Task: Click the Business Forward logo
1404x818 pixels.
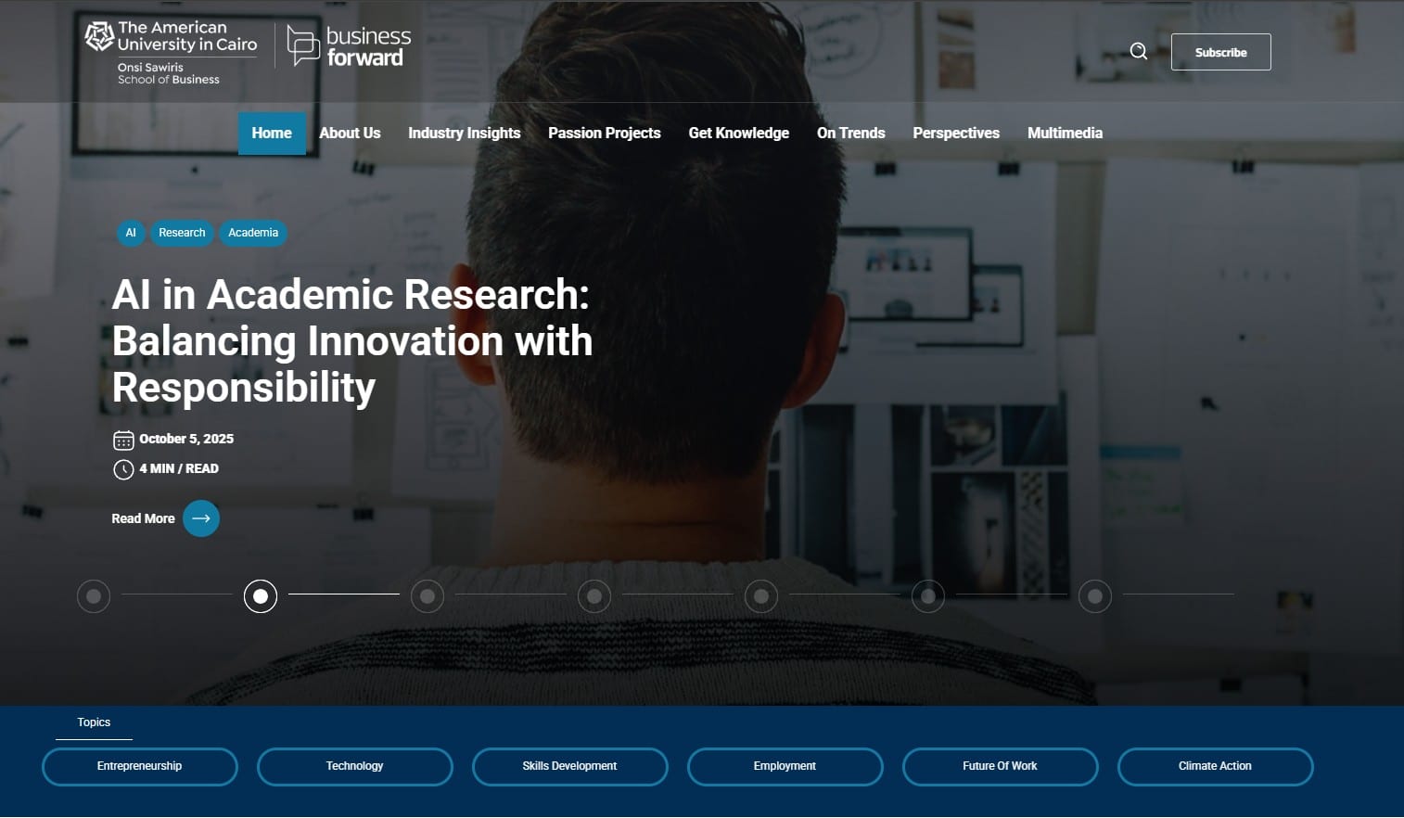Action: click(x=349, y=46)
